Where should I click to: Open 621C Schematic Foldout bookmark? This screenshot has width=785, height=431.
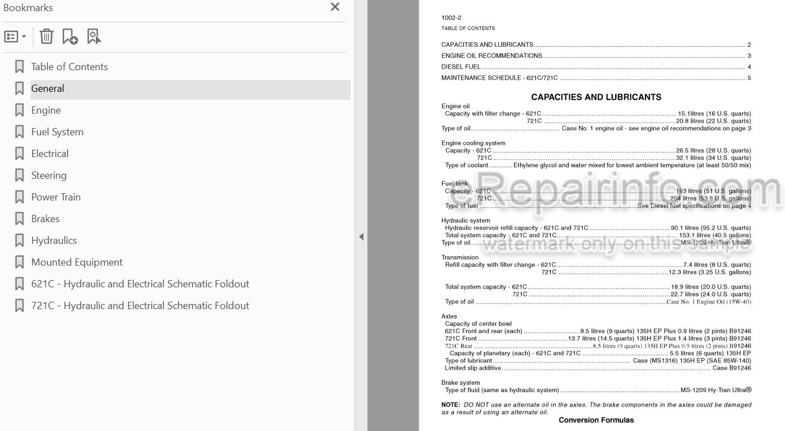[x=140, y=284]
